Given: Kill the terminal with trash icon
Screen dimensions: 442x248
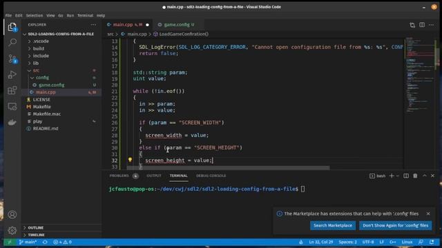Looking at the screenshot, I should pos(415,176).
